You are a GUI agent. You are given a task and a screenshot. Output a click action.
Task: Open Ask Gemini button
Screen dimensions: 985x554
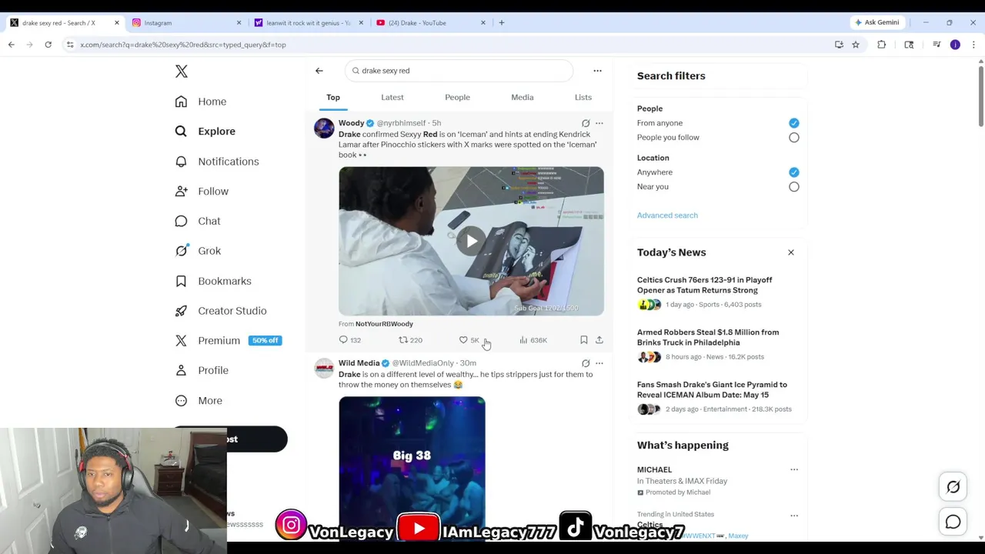point(876,22)
